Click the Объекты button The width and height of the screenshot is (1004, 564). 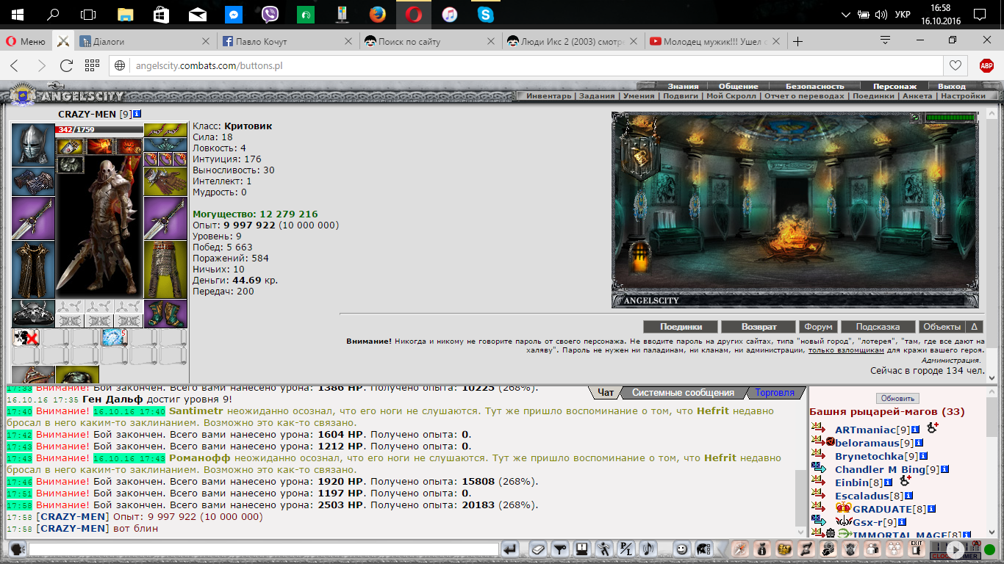tap(942, 327)
